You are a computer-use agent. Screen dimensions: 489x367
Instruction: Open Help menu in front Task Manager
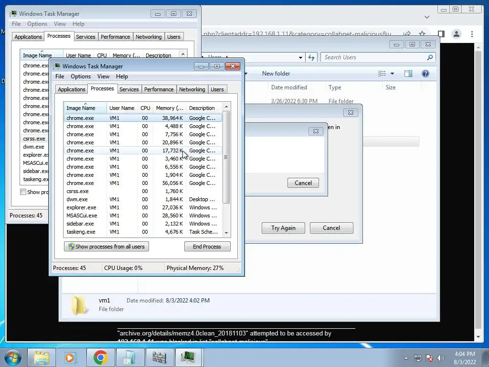122,76
